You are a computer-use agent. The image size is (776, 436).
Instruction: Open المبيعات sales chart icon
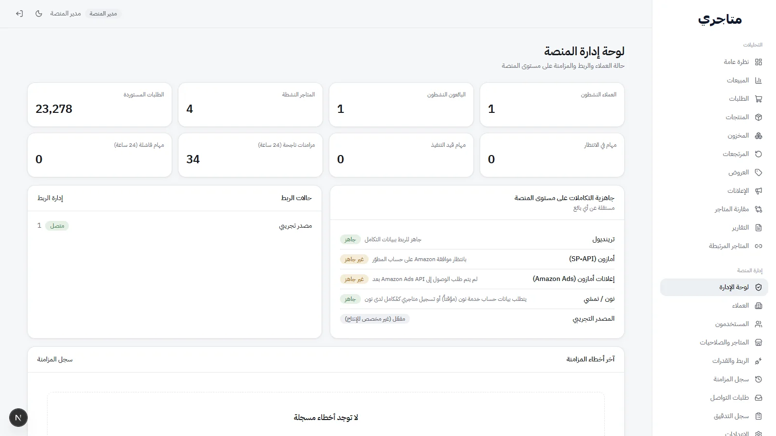759,80
